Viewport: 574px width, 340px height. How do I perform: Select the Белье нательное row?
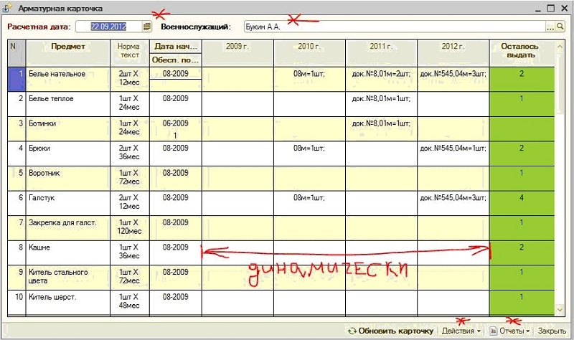point(67,74)
